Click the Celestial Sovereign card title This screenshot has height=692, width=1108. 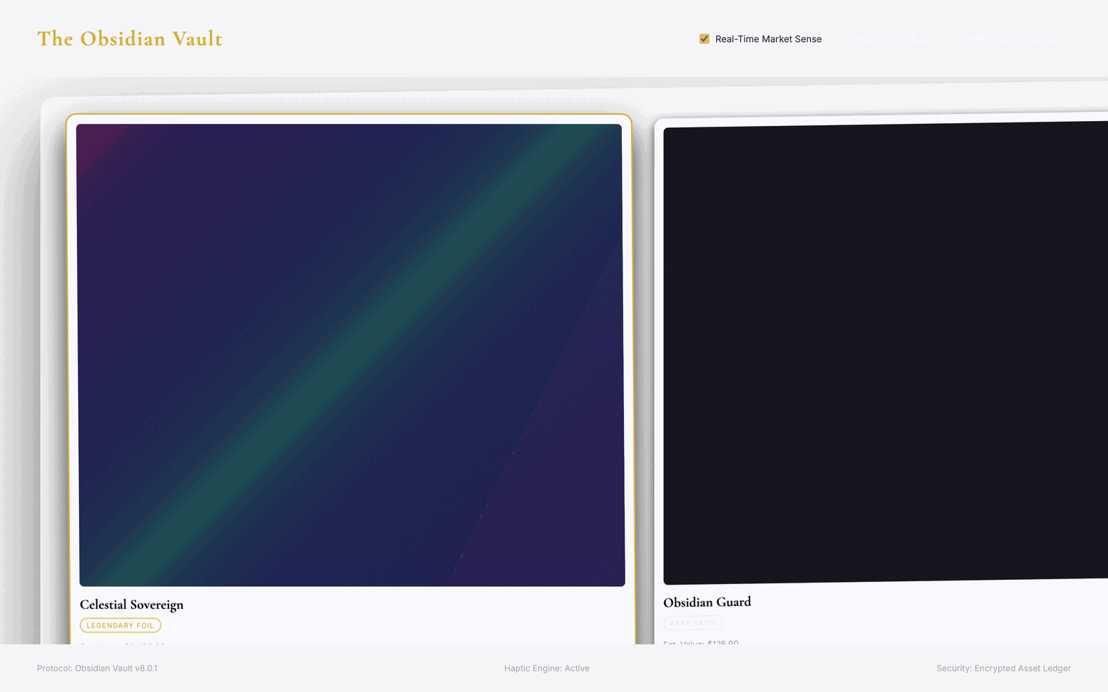132,605
